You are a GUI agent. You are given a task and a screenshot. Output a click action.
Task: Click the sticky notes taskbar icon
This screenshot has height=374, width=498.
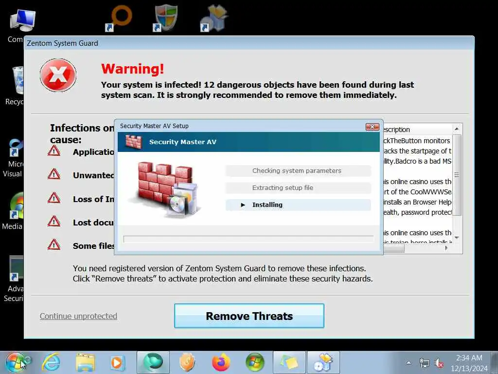pos(289,362)
